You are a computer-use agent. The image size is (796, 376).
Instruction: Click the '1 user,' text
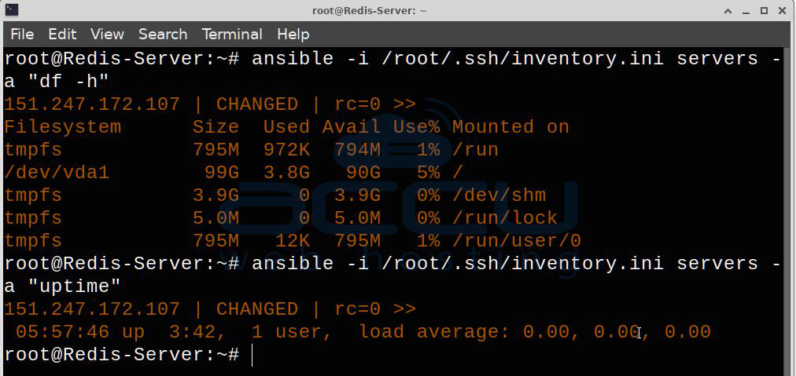(292, 332)
